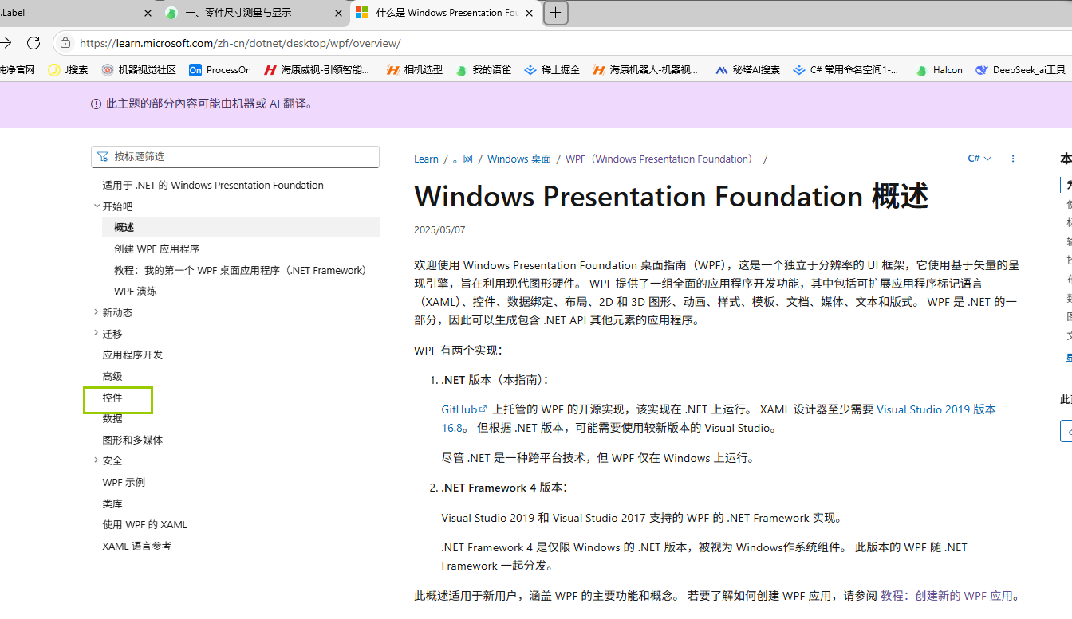Click the three-dot more actions icon
Viewport: 1072px width, 619px height.
coord(1013,159)
